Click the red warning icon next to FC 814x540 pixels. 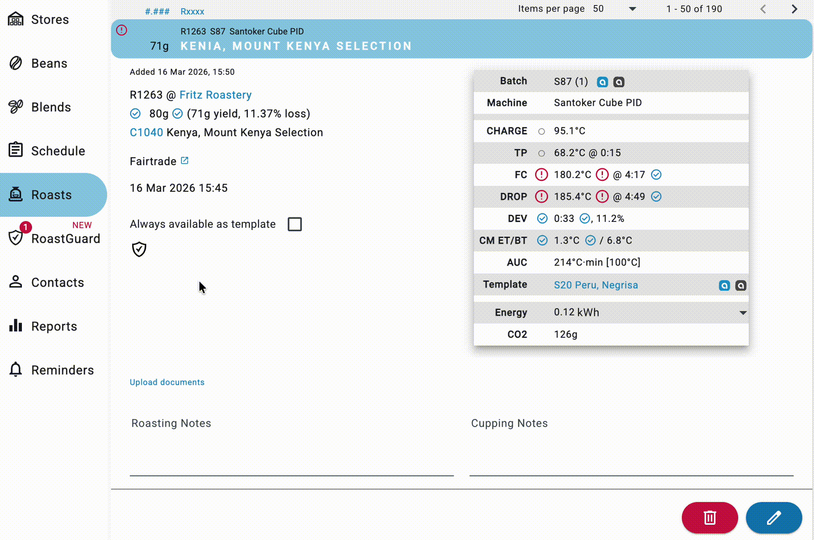[x=541, y=175]
